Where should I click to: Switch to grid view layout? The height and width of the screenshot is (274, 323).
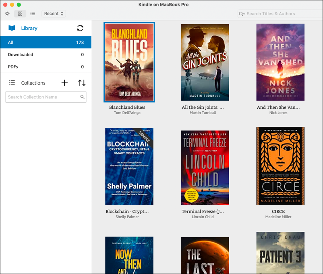[x=20, y=14]
